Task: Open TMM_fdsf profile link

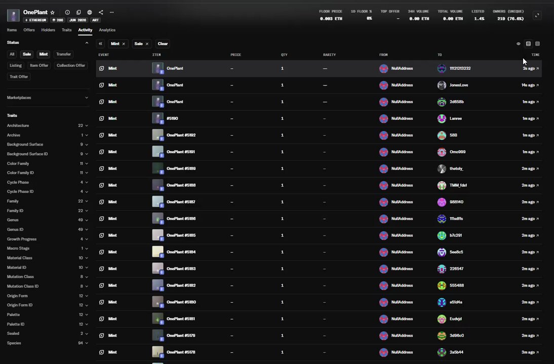Action: click(x=458, y=185)
